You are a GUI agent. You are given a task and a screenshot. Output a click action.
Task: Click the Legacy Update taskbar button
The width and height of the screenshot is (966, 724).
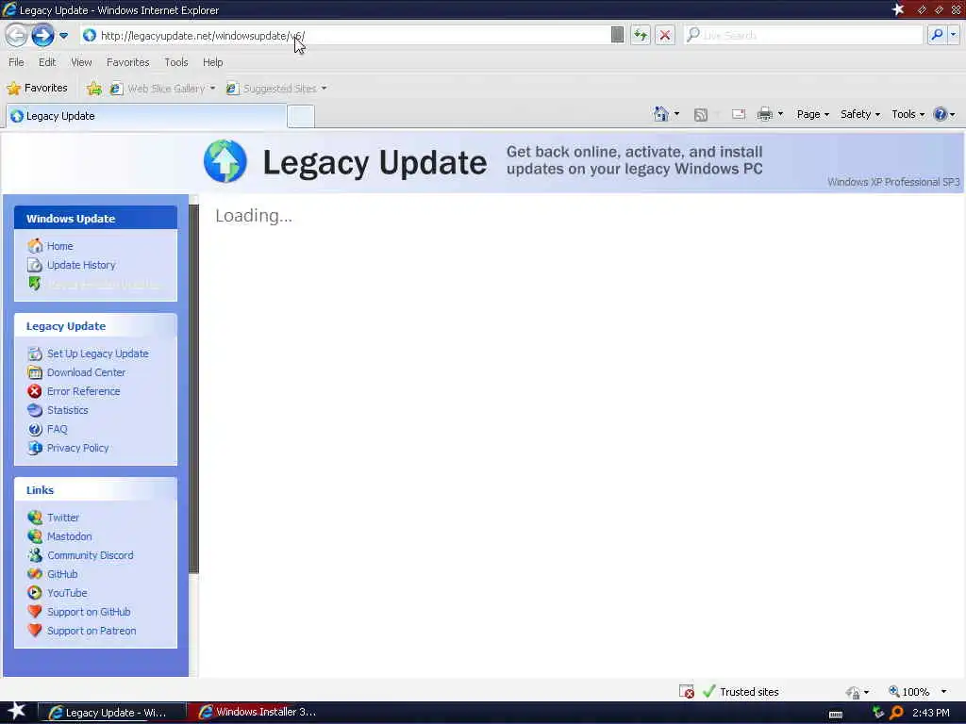111,713
